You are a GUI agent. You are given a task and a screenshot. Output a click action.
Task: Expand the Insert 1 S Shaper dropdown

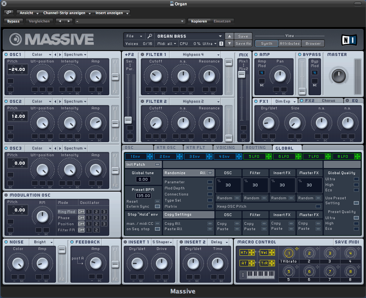tap(163, 242)
